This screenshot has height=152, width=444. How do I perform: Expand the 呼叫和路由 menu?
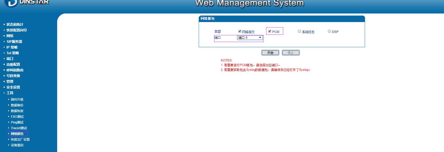[15, 70]
